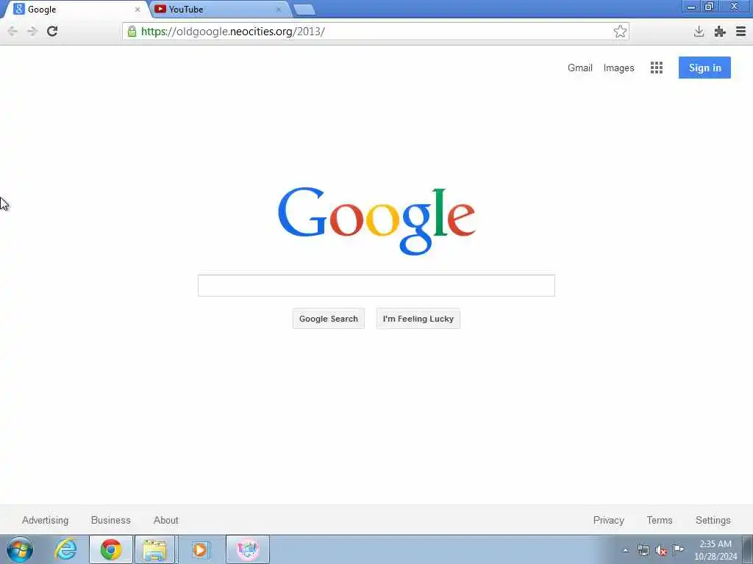Open the pink paint app taskbar icon
This screenshot has height=564, width=753.
(x=247, y=549)
